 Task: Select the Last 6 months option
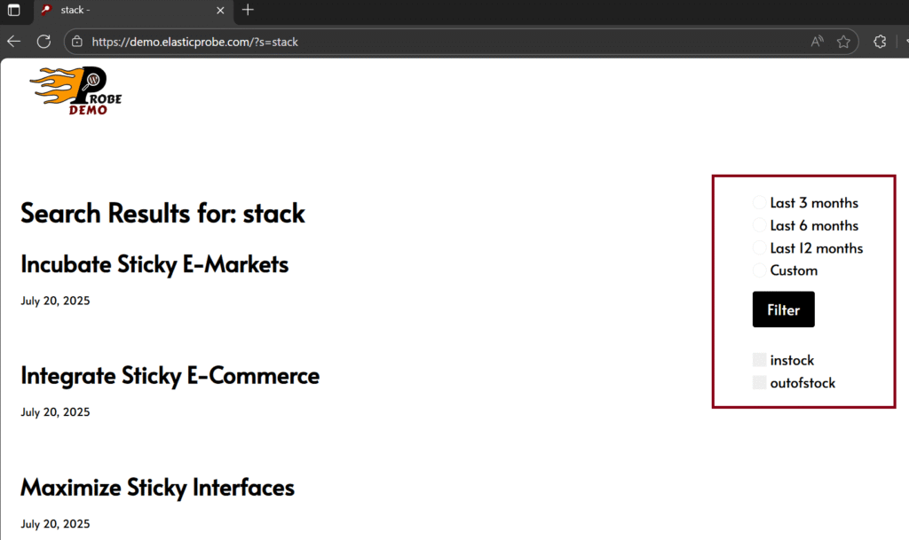pos(760,225)
